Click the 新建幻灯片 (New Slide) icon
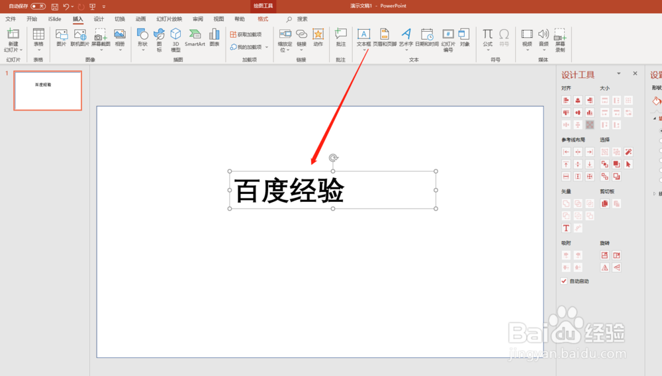662x376 pixels. coord(13,34)
